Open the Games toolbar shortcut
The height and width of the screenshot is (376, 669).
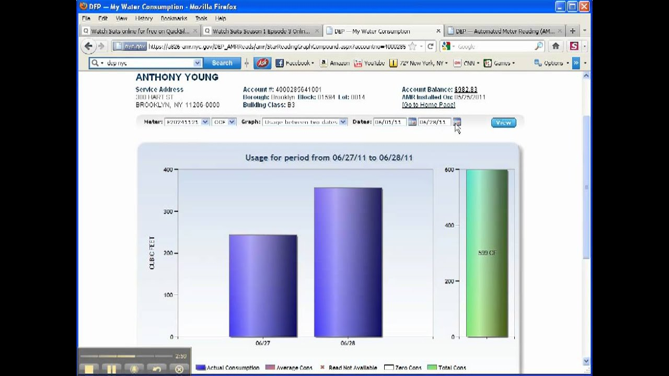(x=499, y=63)
